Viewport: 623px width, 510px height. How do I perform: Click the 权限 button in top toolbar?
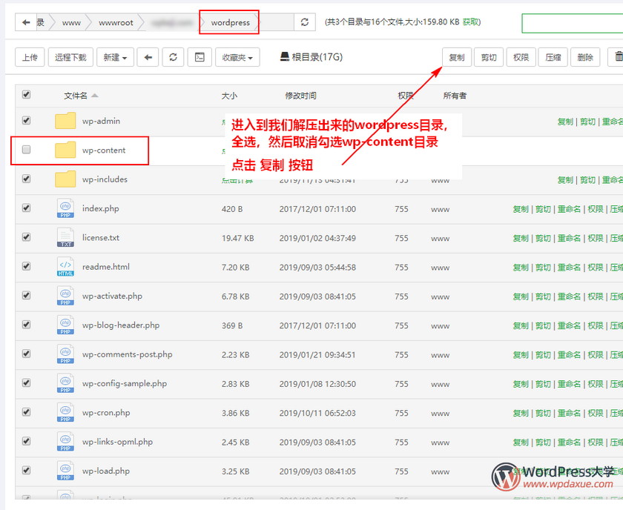tap(521, 58)
